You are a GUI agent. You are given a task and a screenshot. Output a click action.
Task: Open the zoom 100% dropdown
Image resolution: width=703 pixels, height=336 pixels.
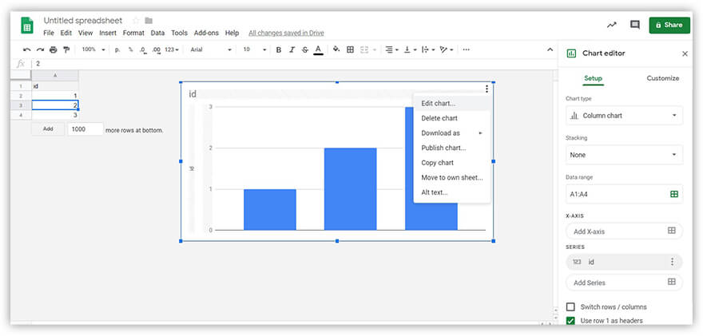pyautogui.click(x=93, y=49)
